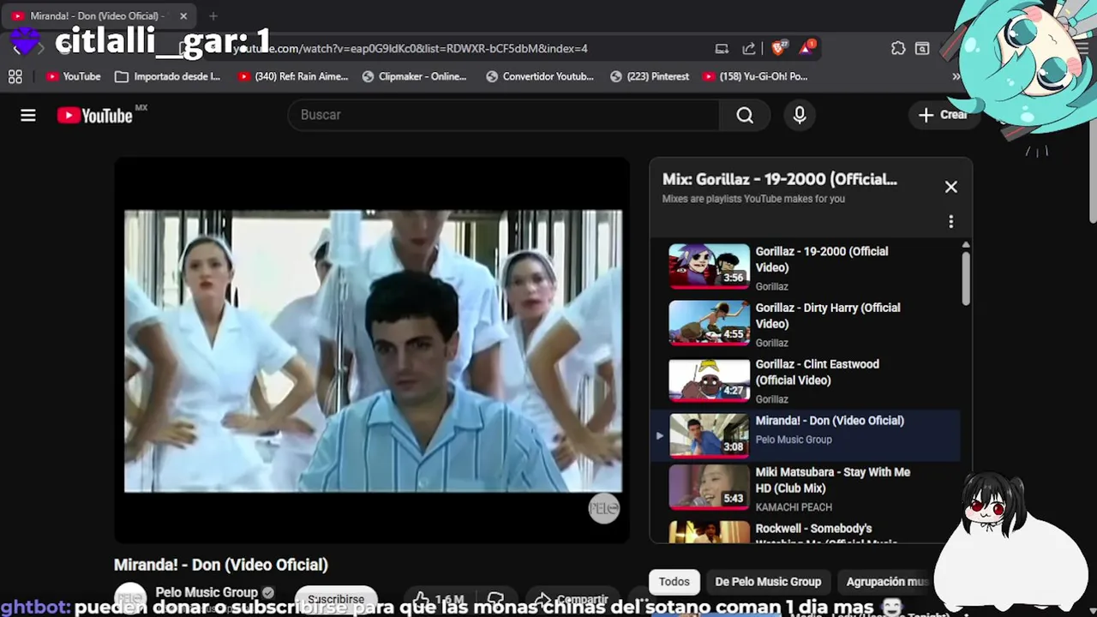
Task: Play Gorillaz Dirty Harry thumbnail in playlist
Action: 709,323
